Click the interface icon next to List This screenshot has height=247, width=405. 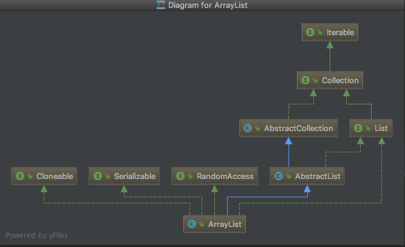(x=358, y=128)
